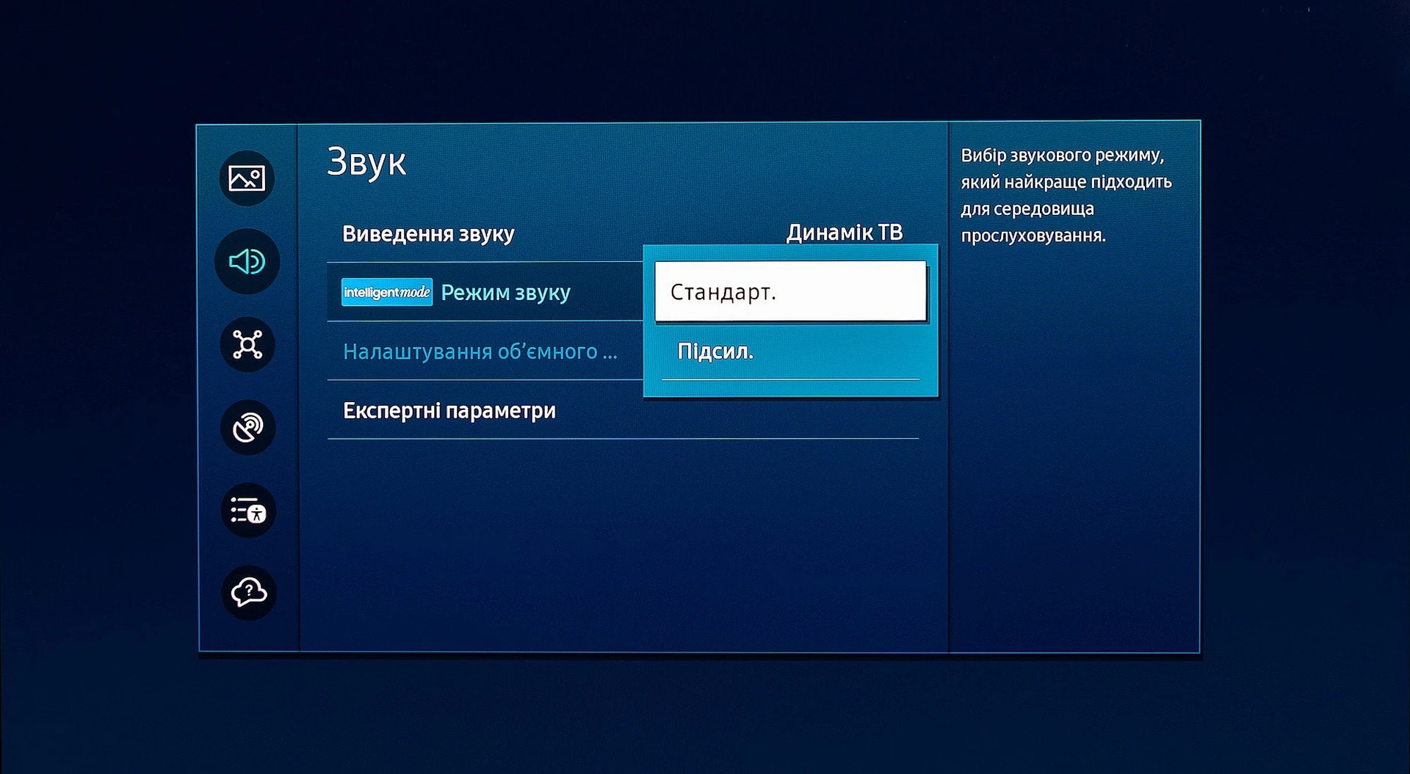Open the Connection network icon
Image resolution: width=1410 pixels, height=774 pixels.
(x=247, y=344)
